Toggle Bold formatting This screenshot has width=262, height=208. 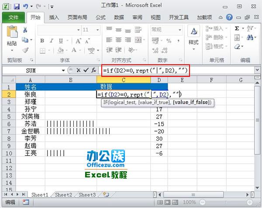pyautogui.click(x=42, y=41)
